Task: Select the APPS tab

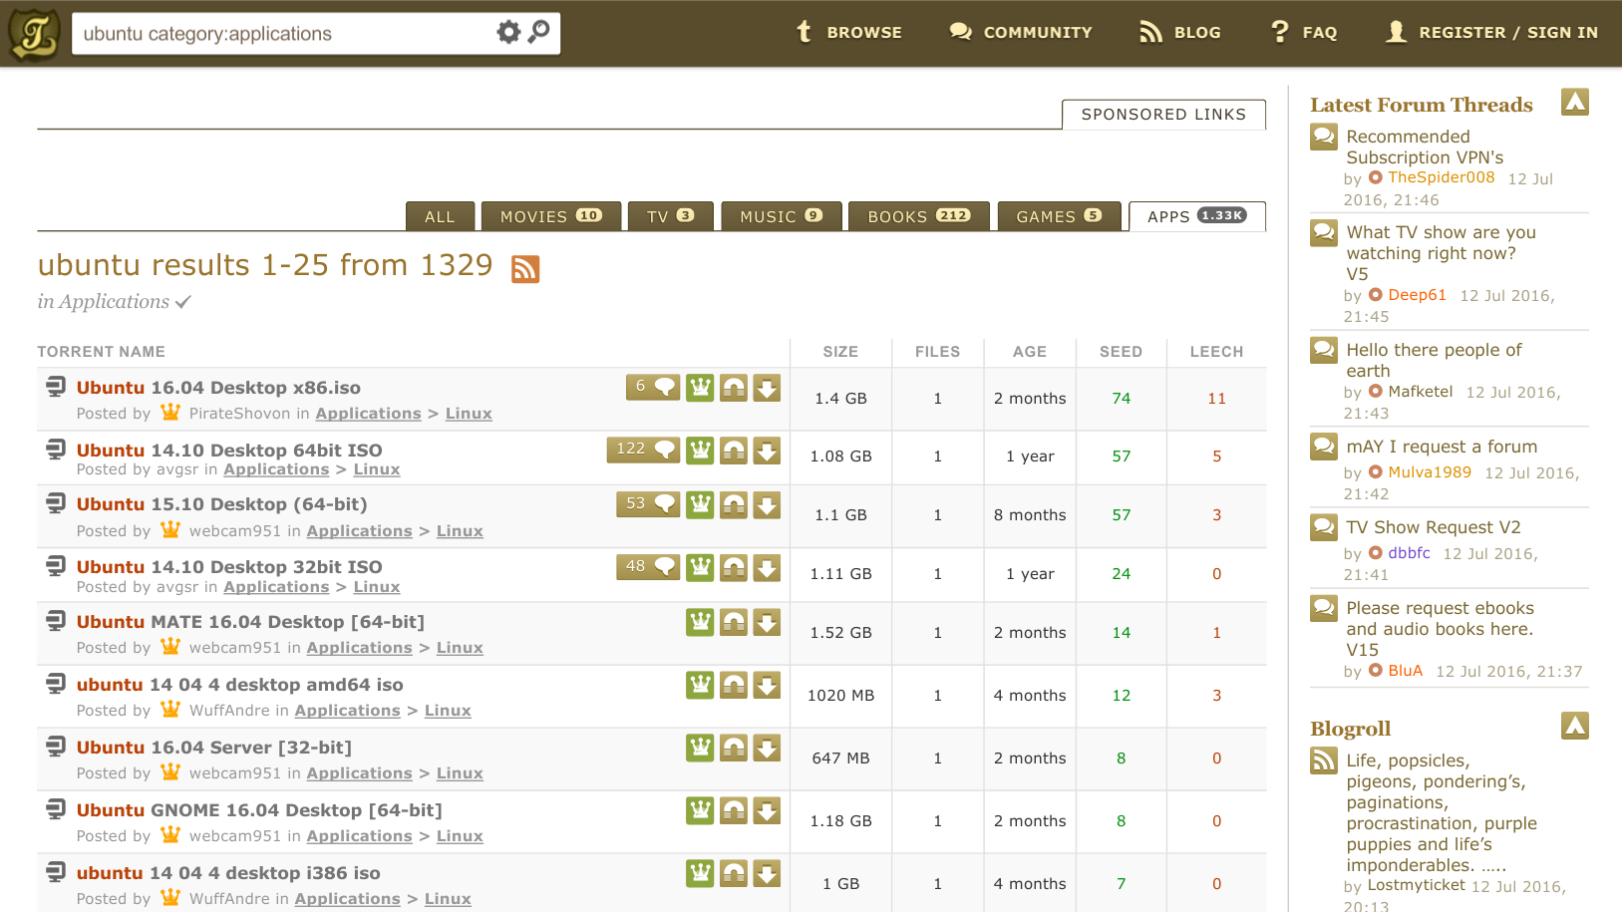Action: [1197, 216]
